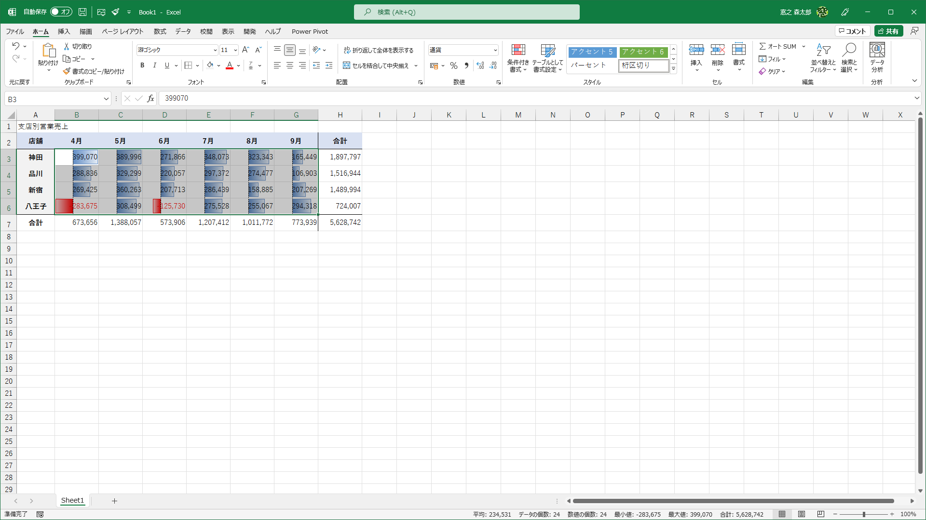Click the zoom slider in the status bar
The image size is (926, 520).
[864, 514]
